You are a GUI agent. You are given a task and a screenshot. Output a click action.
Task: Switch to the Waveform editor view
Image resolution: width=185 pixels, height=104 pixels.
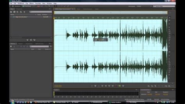click(x=16, y=6)
